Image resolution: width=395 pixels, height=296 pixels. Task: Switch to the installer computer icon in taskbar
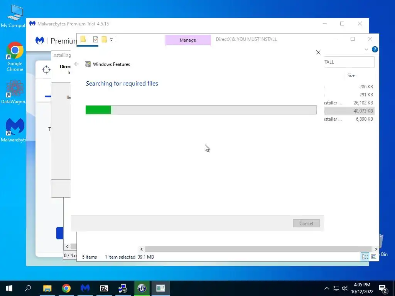coord(123,288)
